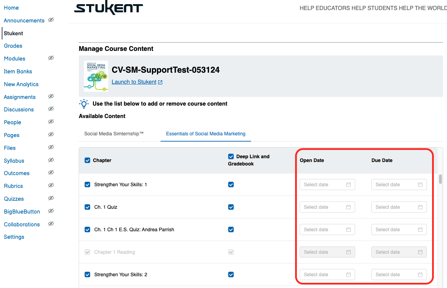The image size is (447, 288).
Task: Click calendar icon in Andrea Parrish quiz Open Date
Action: [x=349, y=229]
